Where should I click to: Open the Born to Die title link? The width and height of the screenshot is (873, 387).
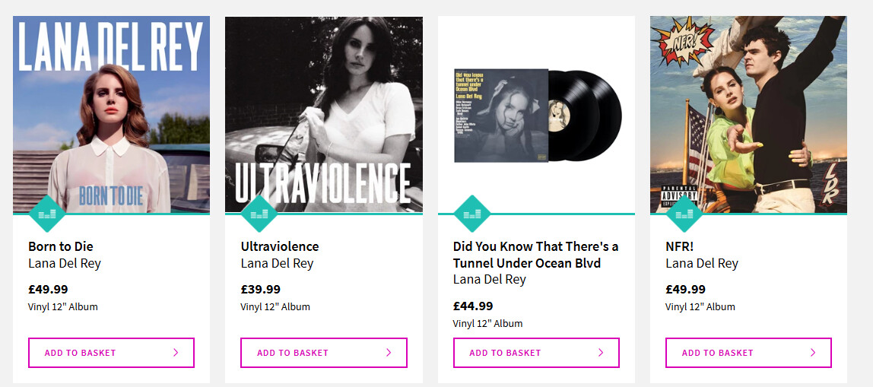coord(61,246)
